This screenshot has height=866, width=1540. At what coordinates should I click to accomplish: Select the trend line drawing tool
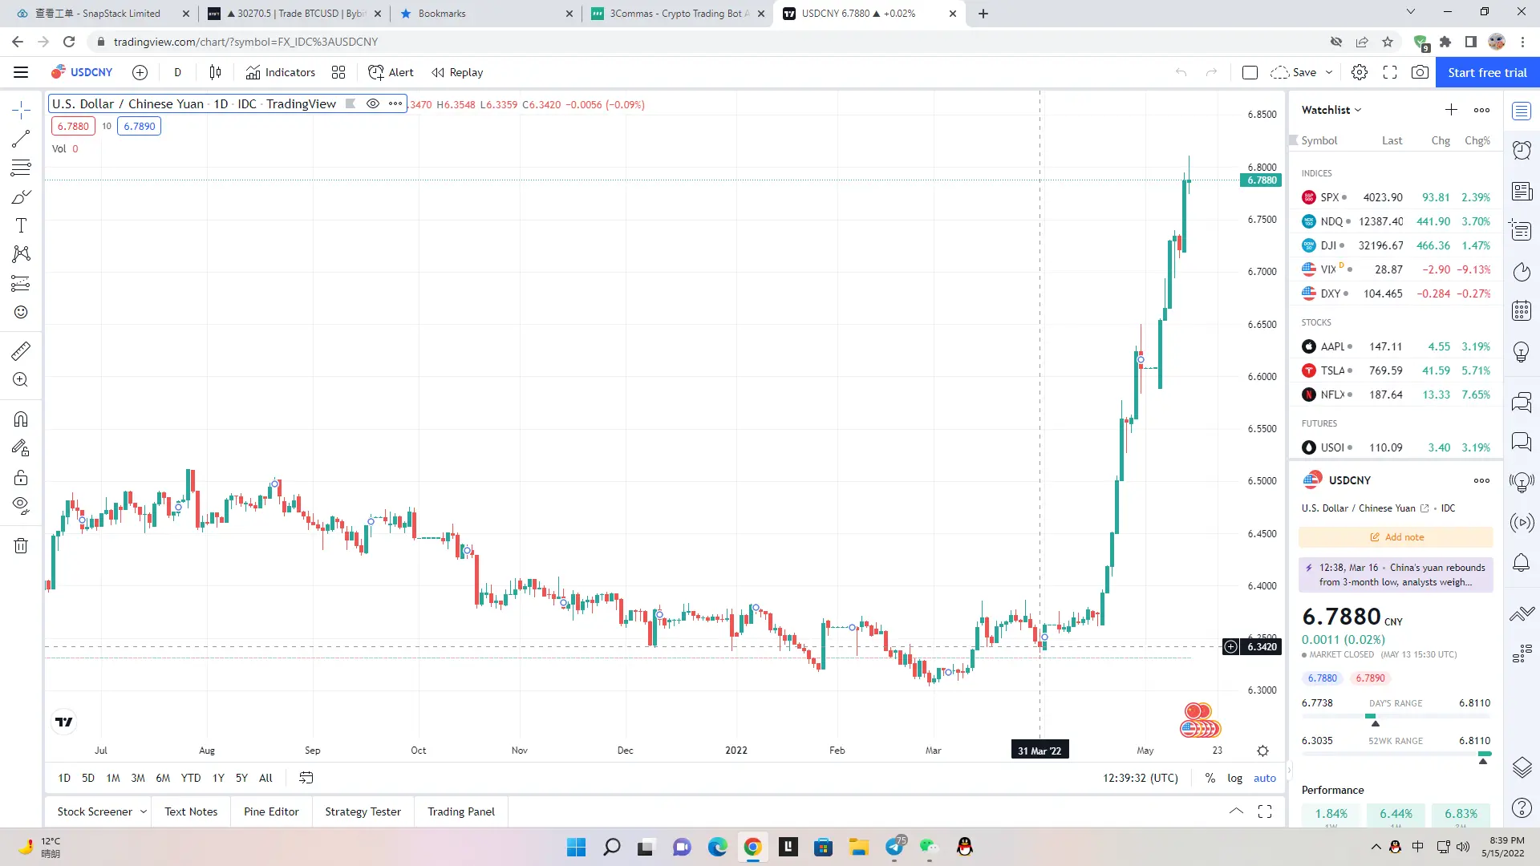tap(21, 139)
